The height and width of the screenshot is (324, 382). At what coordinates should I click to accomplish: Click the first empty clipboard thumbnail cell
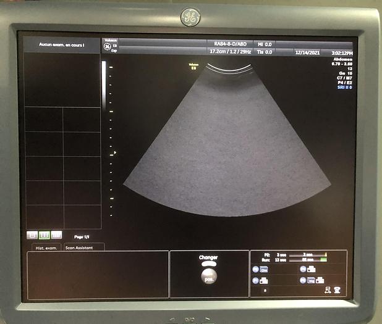(43, 120)
